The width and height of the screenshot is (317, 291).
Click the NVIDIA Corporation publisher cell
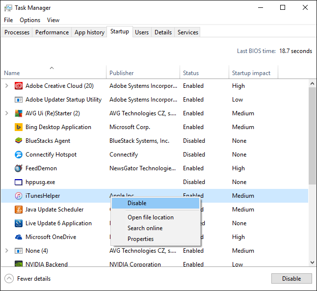[x=135, y=264]
